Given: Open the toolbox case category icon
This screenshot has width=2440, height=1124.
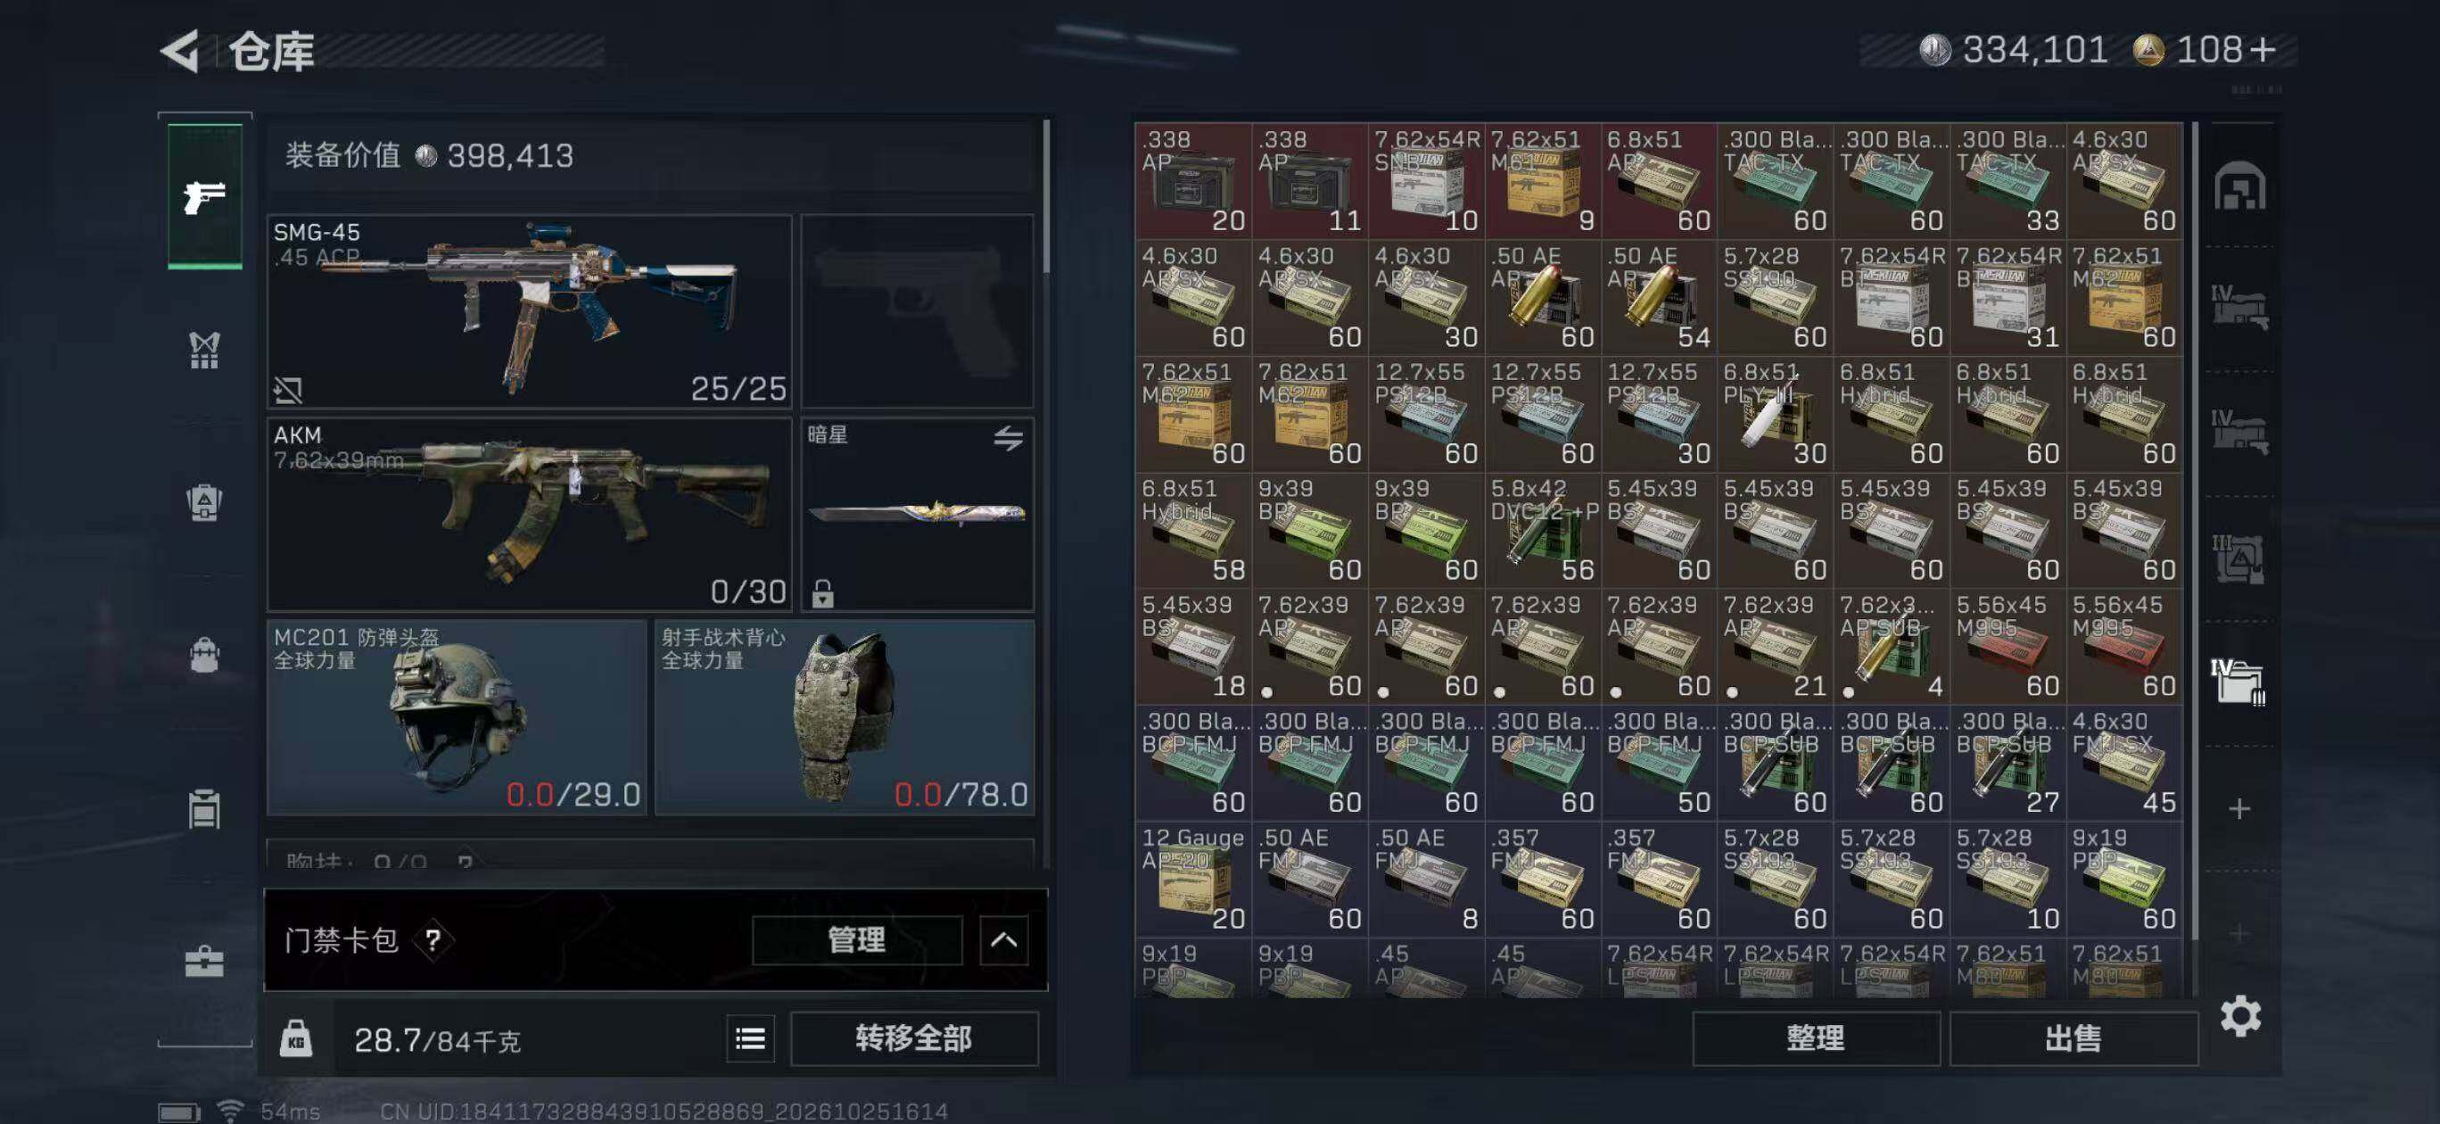Looking at the screenshot, I should pos(203,961).
